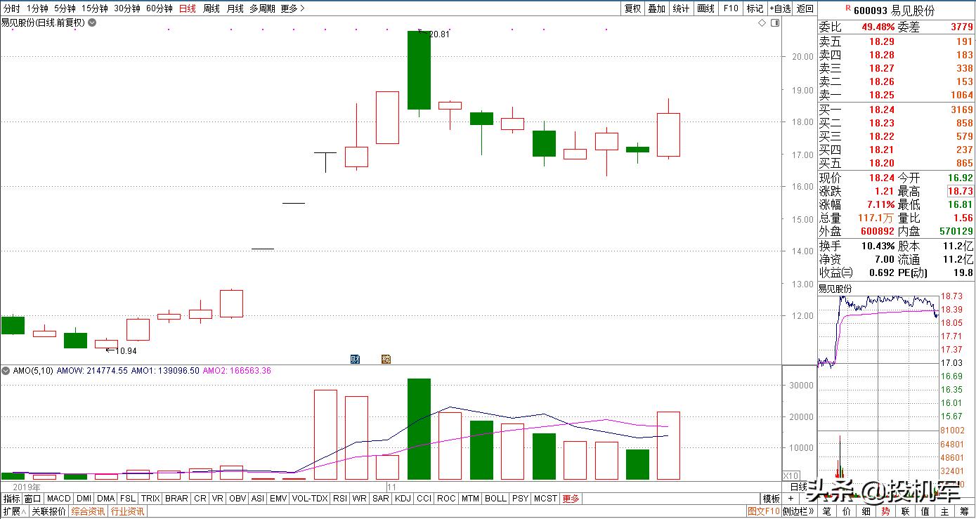Click the blue 财 marker on chart

356,359
